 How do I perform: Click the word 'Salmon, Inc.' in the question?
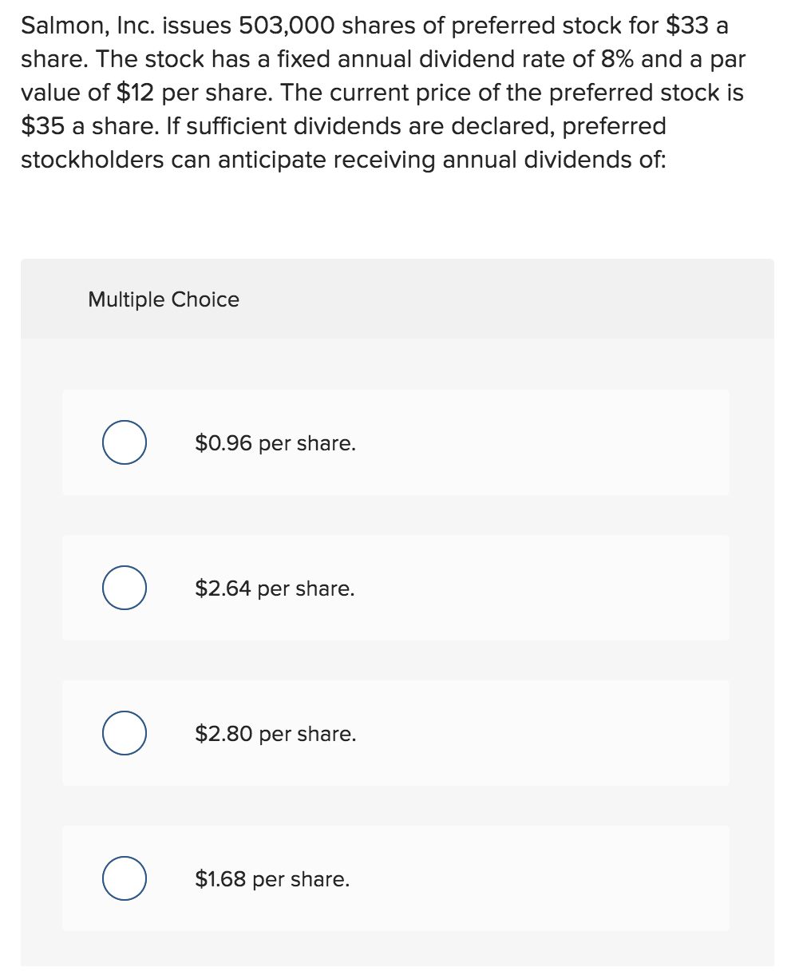[x=78, y=26]
